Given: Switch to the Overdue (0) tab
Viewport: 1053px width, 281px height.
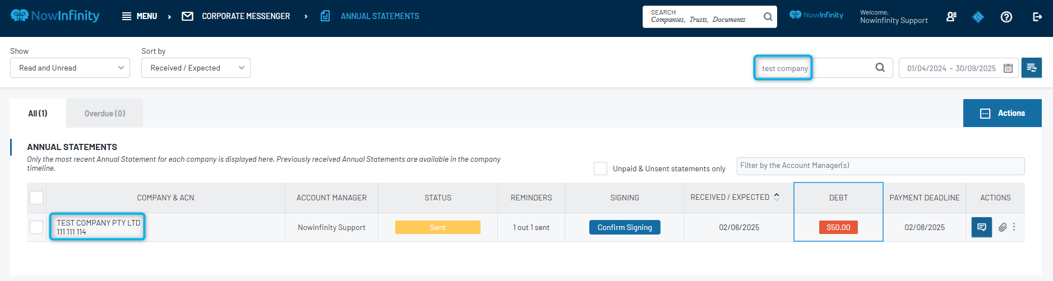Looking at the screenshot, I should coord(105,114).
